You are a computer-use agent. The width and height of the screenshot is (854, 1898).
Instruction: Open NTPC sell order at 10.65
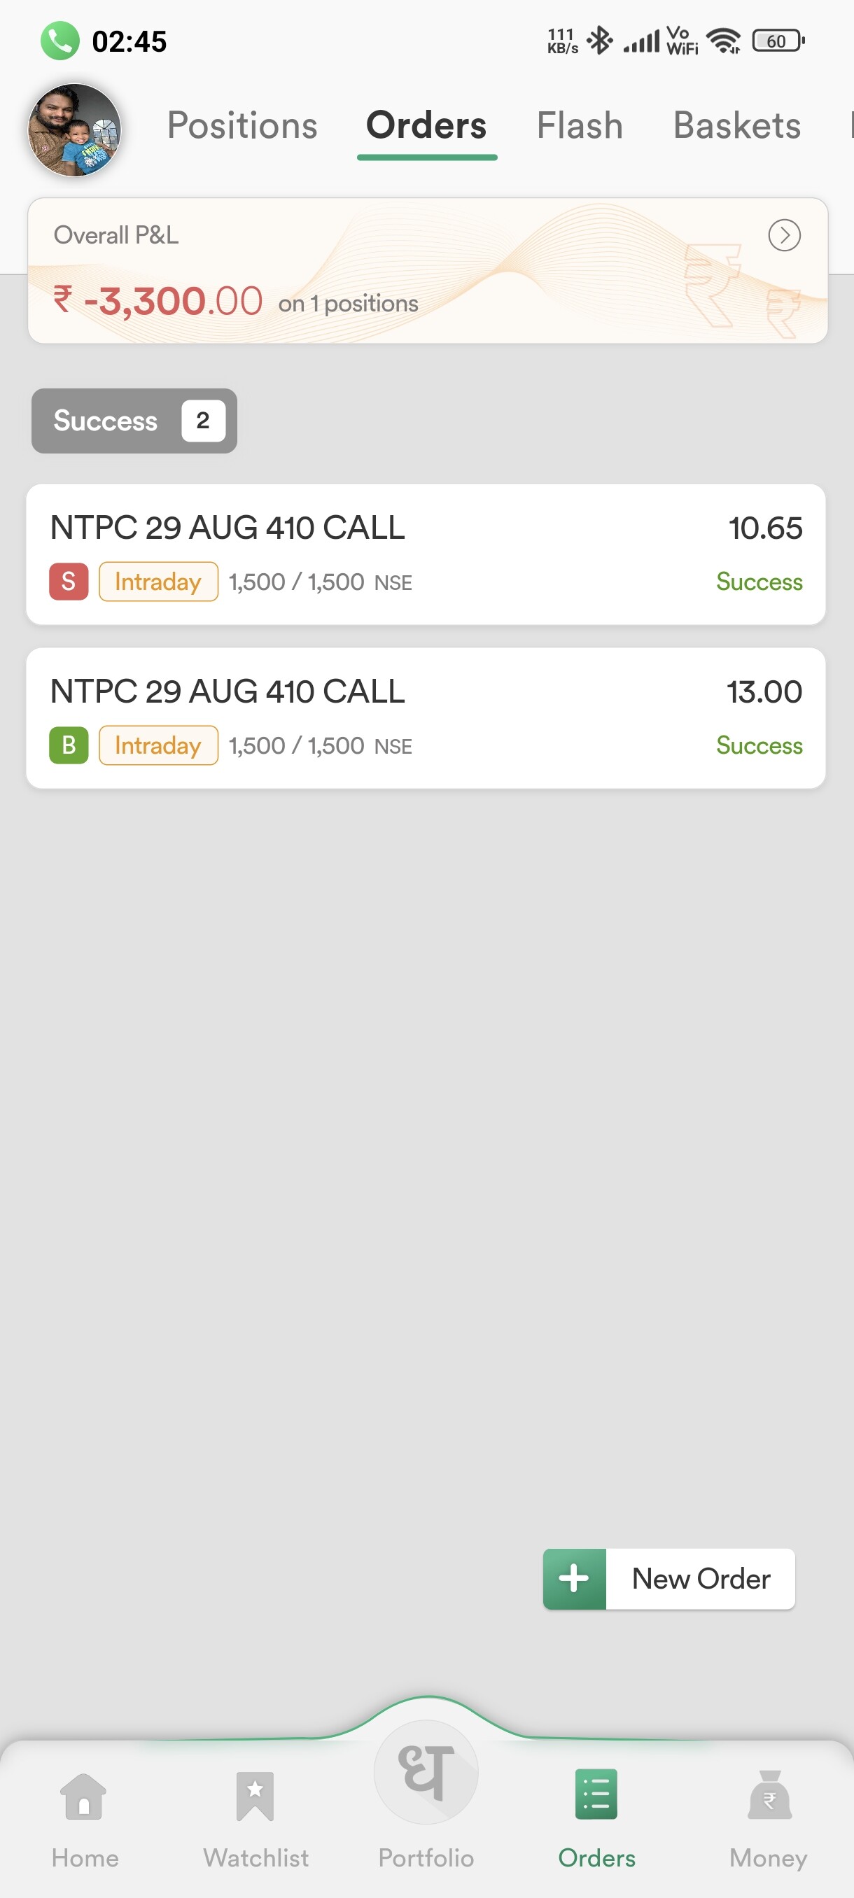pos(425,554)
